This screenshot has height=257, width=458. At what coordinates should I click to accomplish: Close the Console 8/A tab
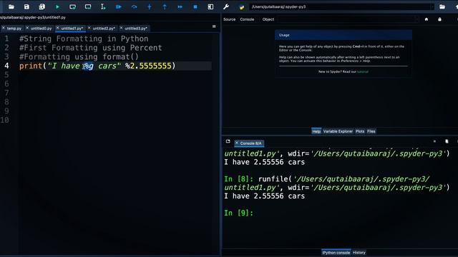(x=237, y=143)
